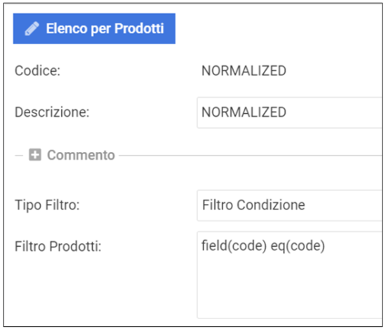The width and height of the screenshot is (386, 329).
Task: Expand the Commento section using the plus icon
Action: click(35, 155)
